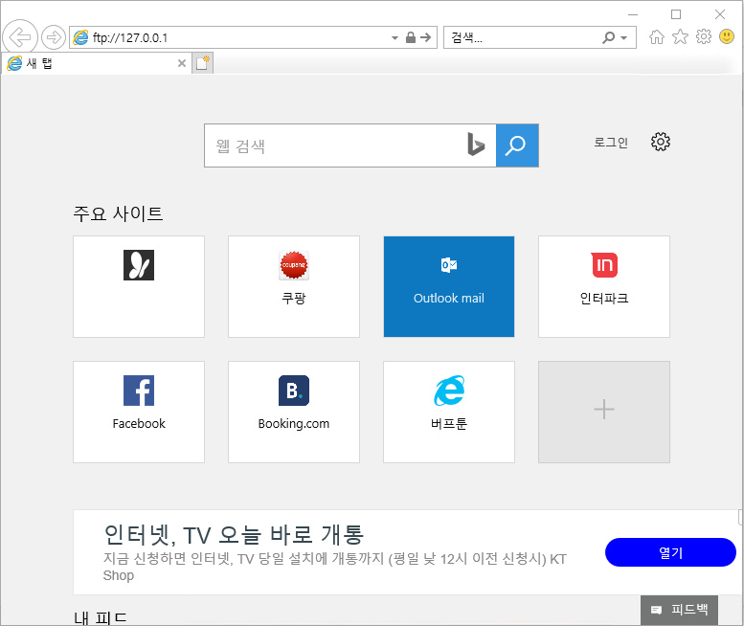Screen dimensions: 744x626
Task: Open the Facebook site tile
Action: click(139, 412)
